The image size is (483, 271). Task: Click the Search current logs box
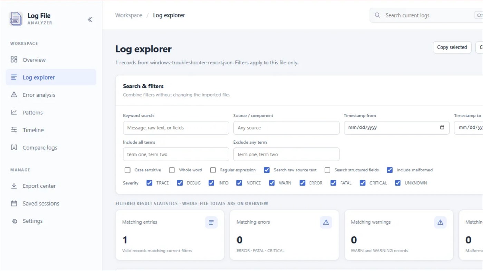426,15
